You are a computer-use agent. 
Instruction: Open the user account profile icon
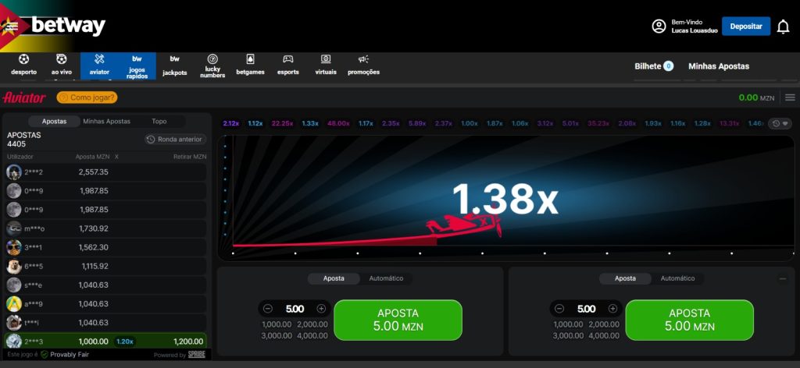(659, 27)
